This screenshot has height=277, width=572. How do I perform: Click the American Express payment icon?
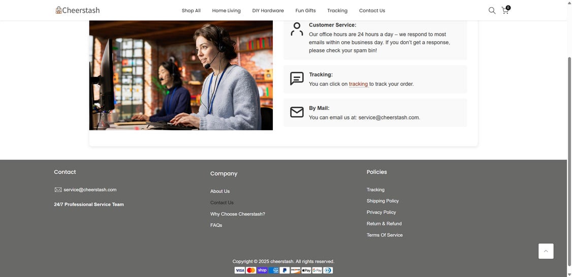274,270
